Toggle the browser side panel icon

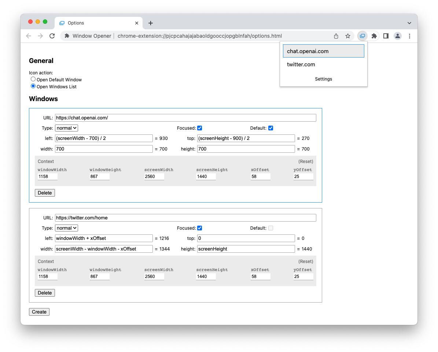click(386, 36)
